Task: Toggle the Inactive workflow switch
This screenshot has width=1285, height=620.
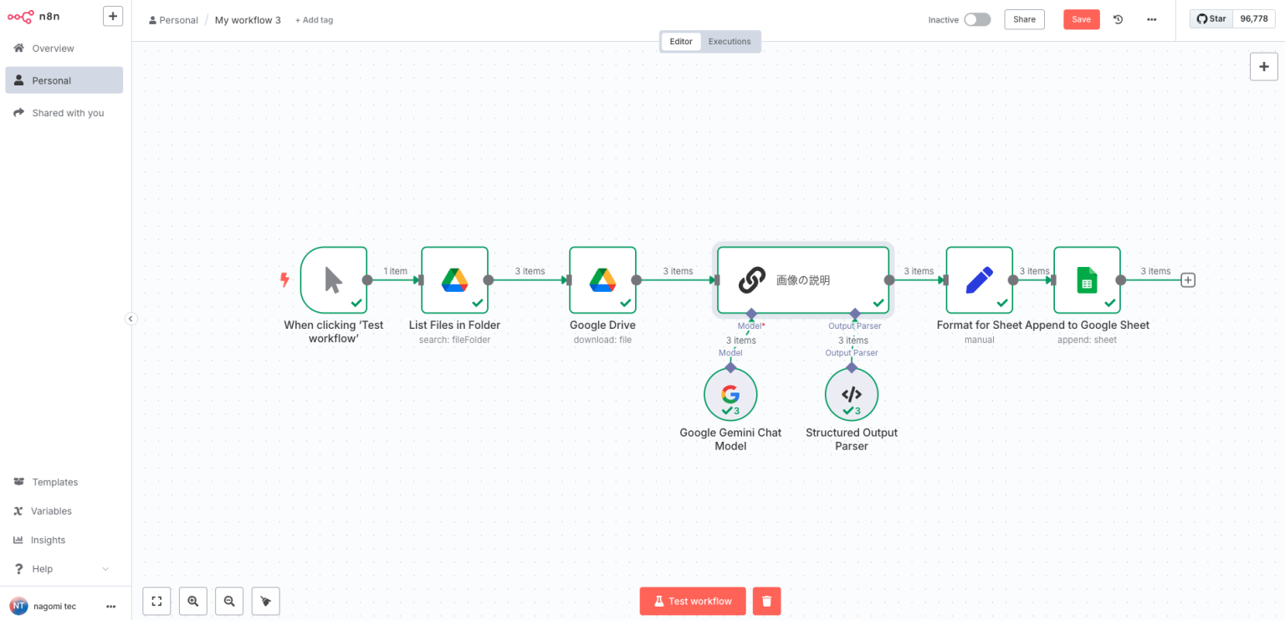Action: [x=976, y=19]
